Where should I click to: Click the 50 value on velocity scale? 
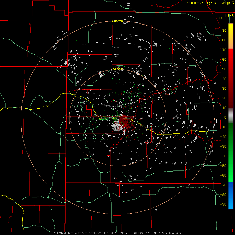click(224, 69)
